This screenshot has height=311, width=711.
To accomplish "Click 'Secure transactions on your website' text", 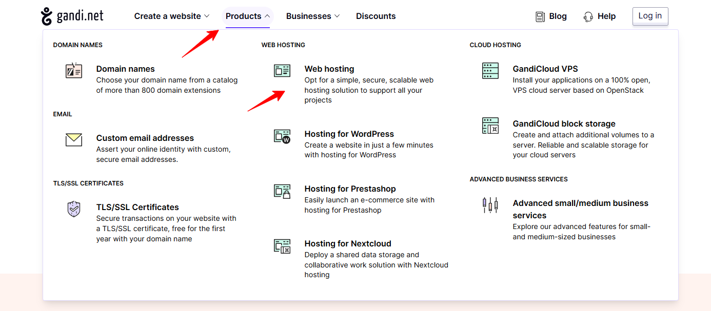I will (166, 229).
